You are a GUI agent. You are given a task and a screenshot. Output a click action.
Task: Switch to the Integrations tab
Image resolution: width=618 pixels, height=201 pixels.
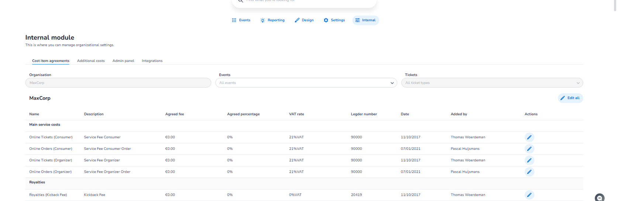coord(152,61)
